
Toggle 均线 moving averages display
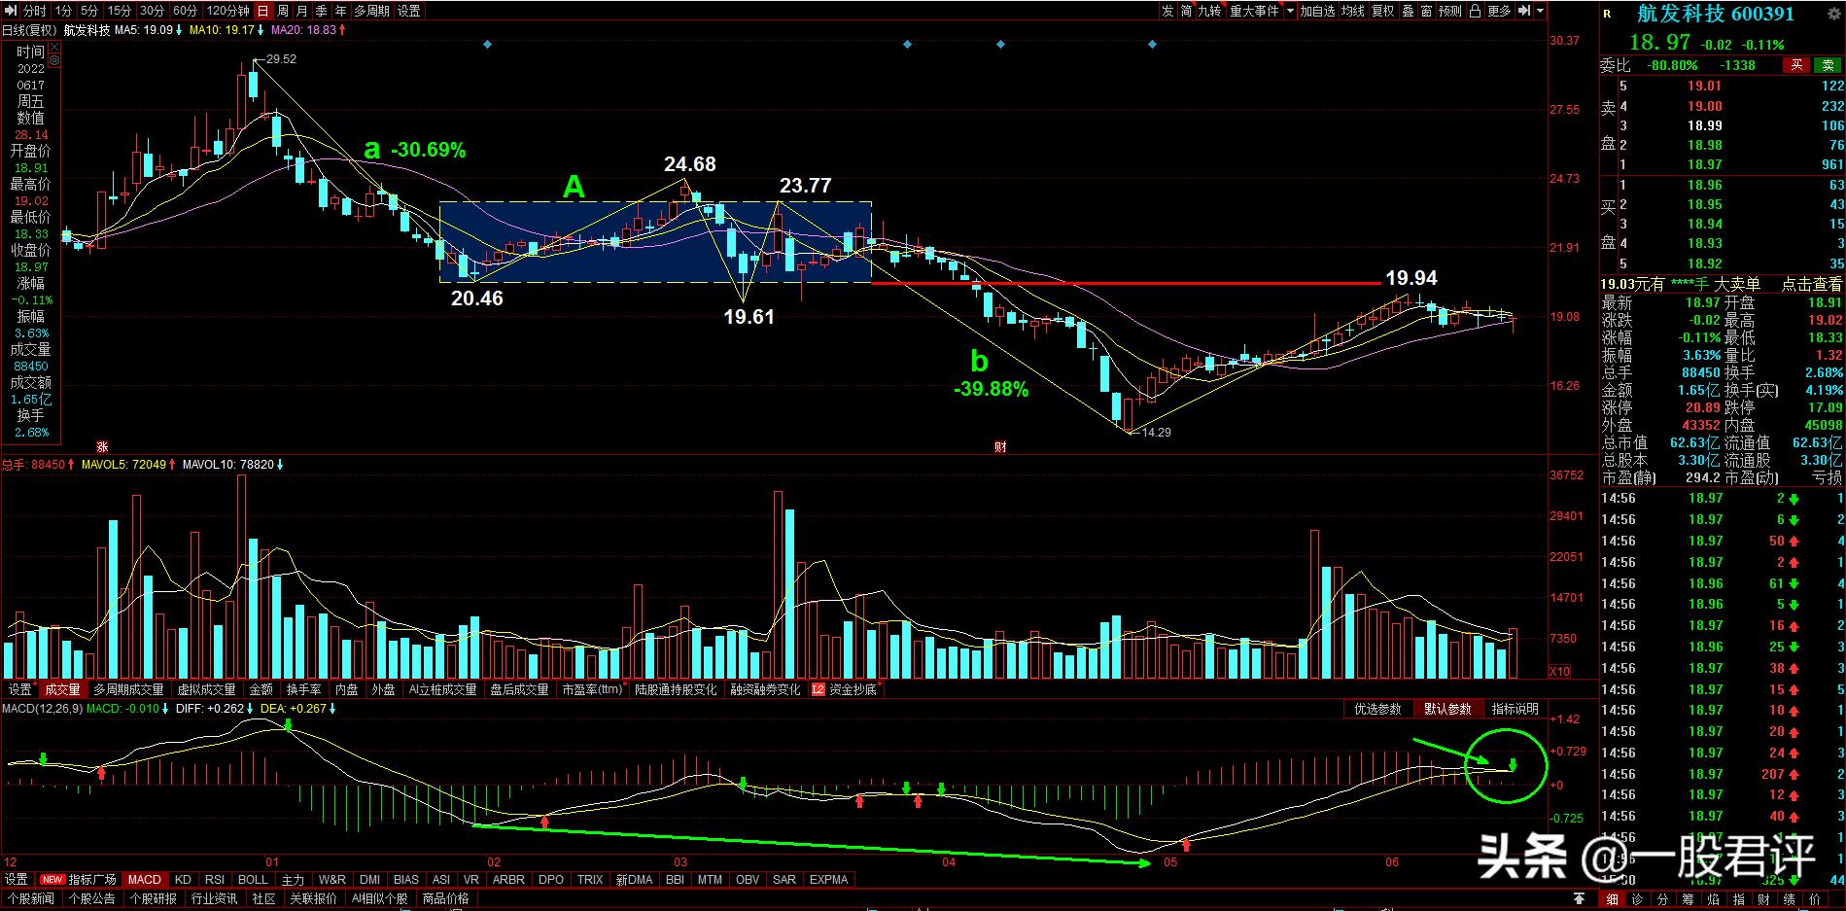pyautogui.click(x=1353, y=11)
